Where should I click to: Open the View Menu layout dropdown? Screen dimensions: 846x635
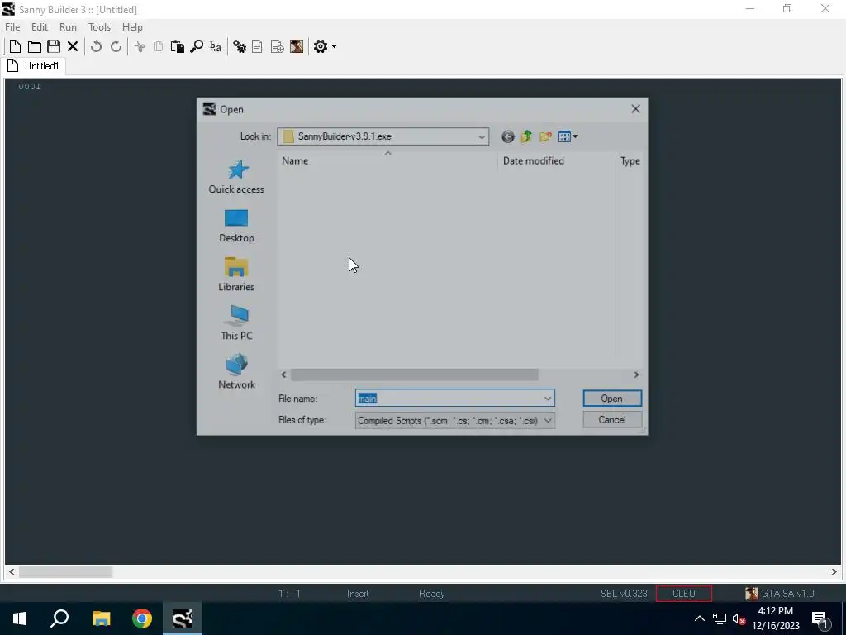(568, 136)
